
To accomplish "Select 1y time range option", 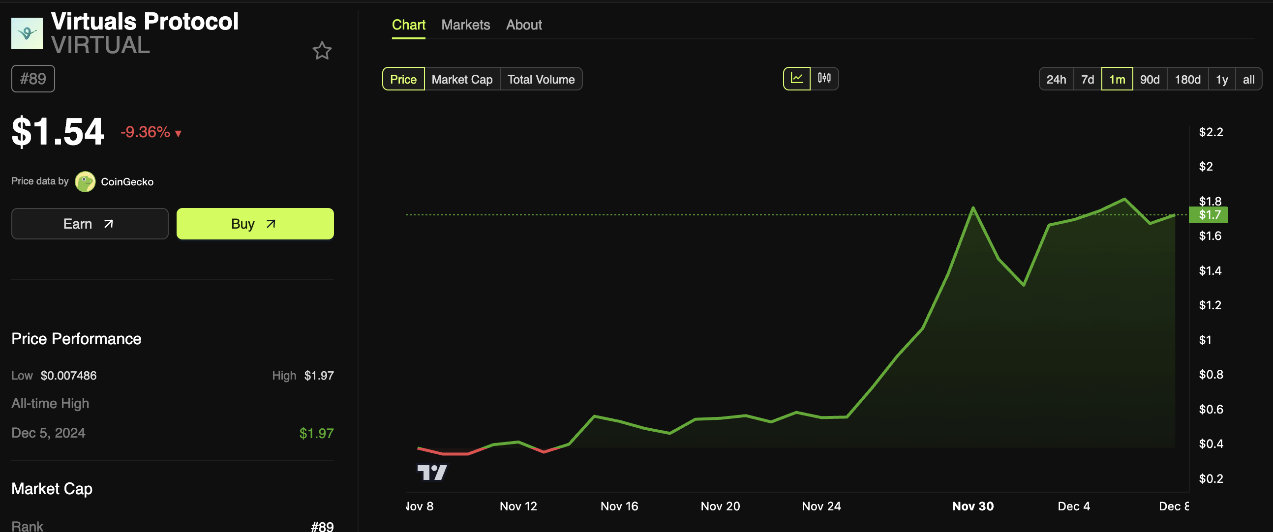I will point(1221,79).
